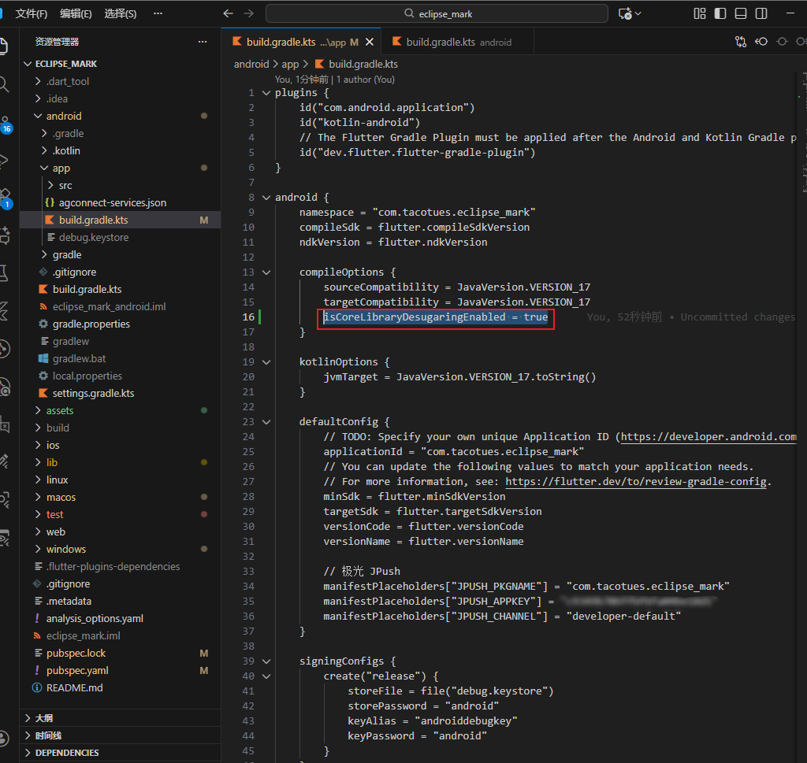Screen dimensions: 807x763
Task: Open the customize layout icon
Action: tap(700, 13)
